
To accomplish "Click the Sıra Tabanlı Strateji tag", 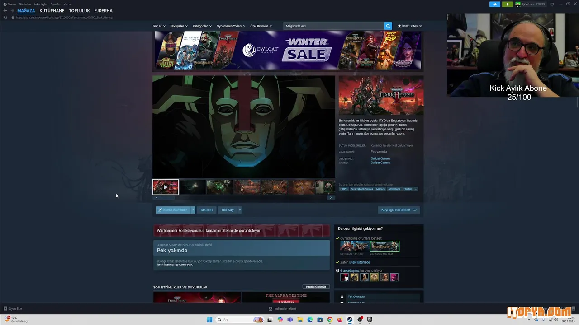I will [x=362, y=189].
